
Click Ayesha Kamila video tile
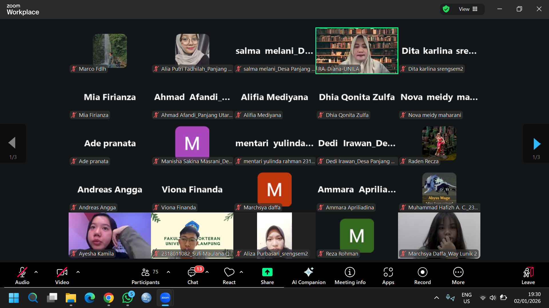pos(110,236)
